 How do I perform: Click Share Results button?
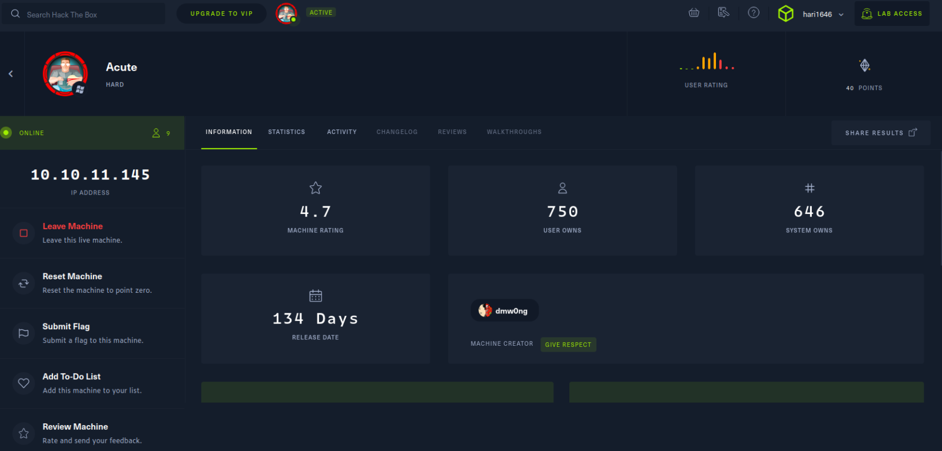coord(881,133)
